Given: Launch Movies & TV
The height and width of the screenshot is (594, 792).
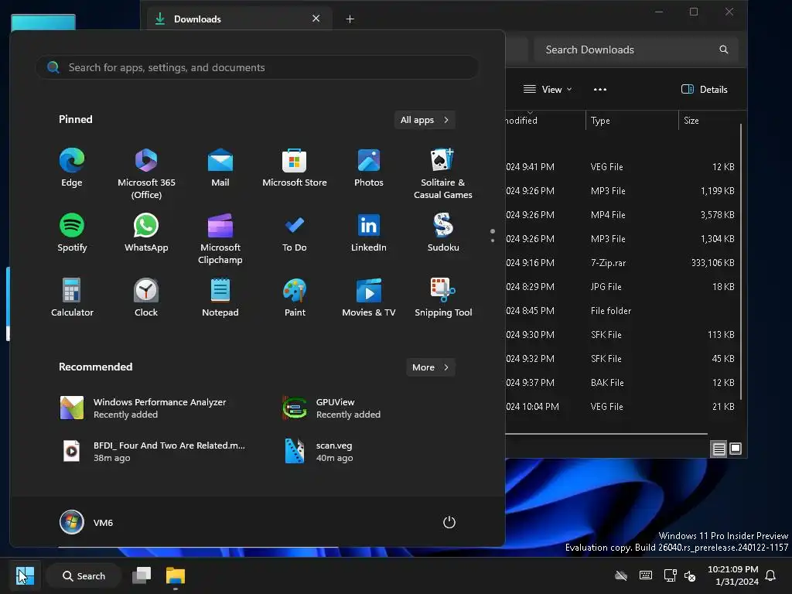Looking at the screenshot, I should 369,298.
